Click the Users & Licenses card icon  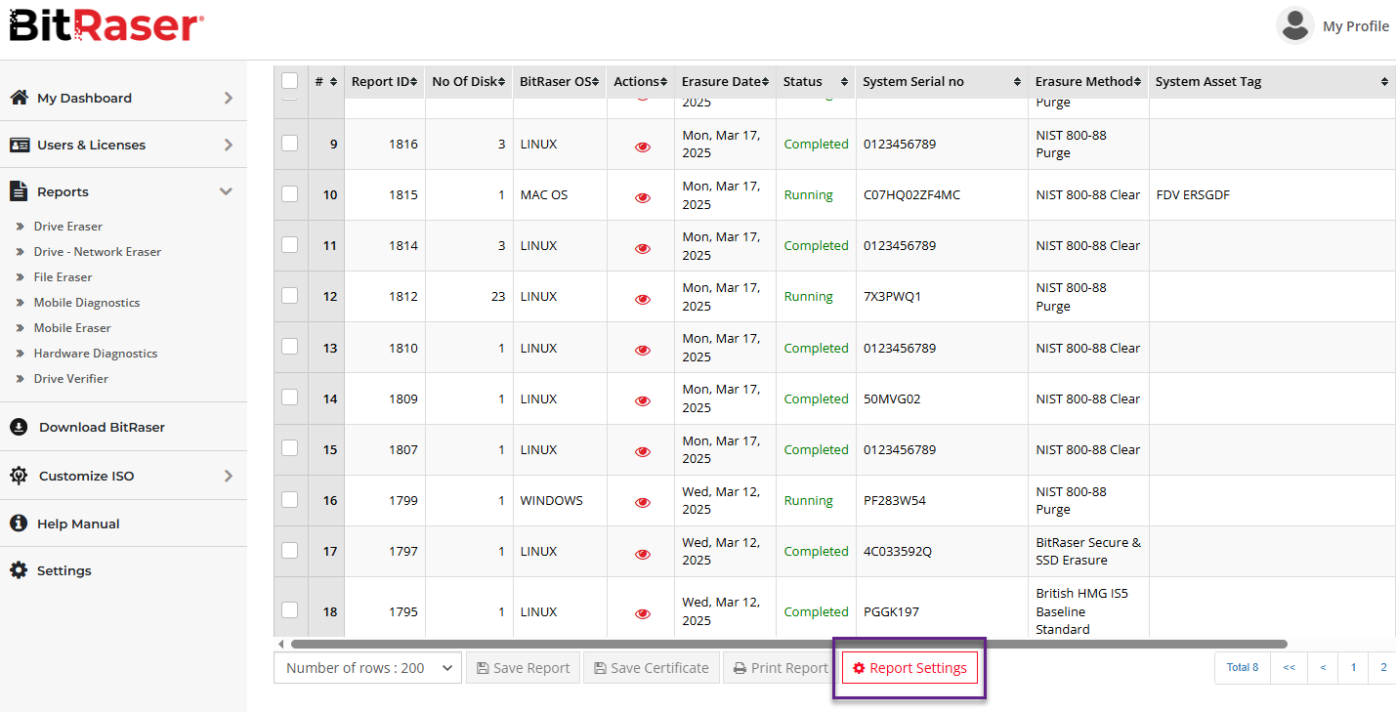point(20,145)
